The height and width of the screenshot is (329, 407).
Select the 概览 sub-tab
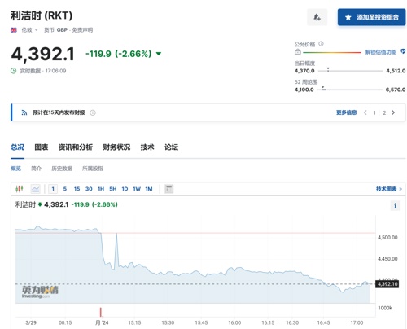(x=15, y=169)
